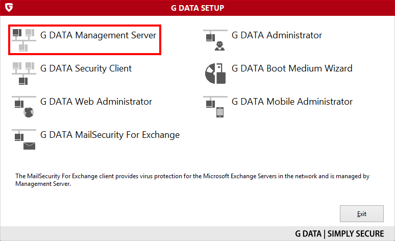Choose G DATA Security Client label
This screenshot has width=395, height=241.
(86, 68)
